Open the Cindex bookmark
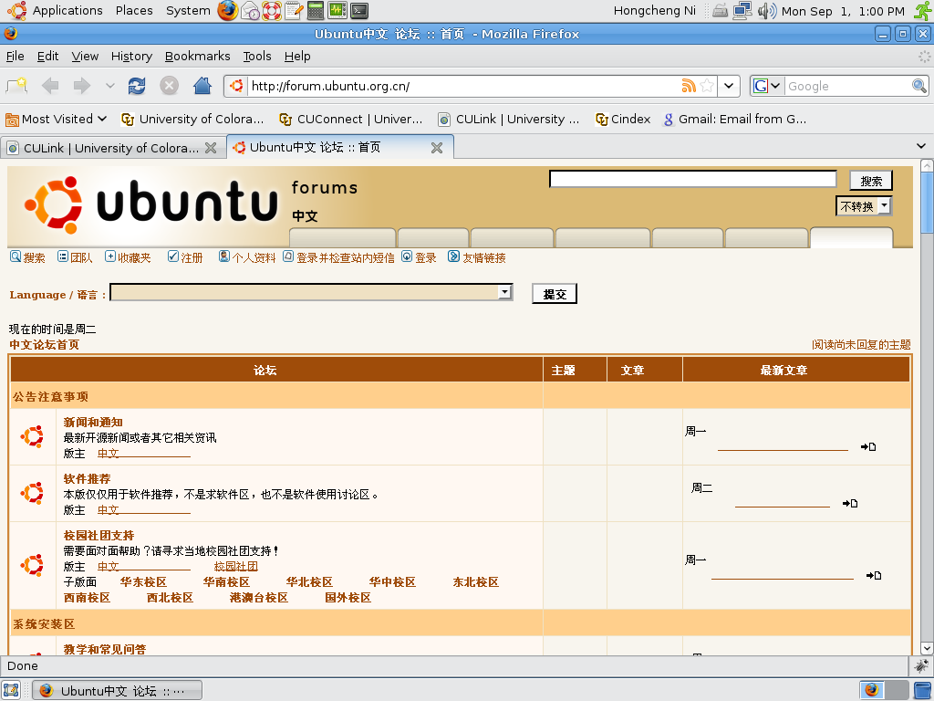Viewport: 934px width, 701px height. coord(623,120)
